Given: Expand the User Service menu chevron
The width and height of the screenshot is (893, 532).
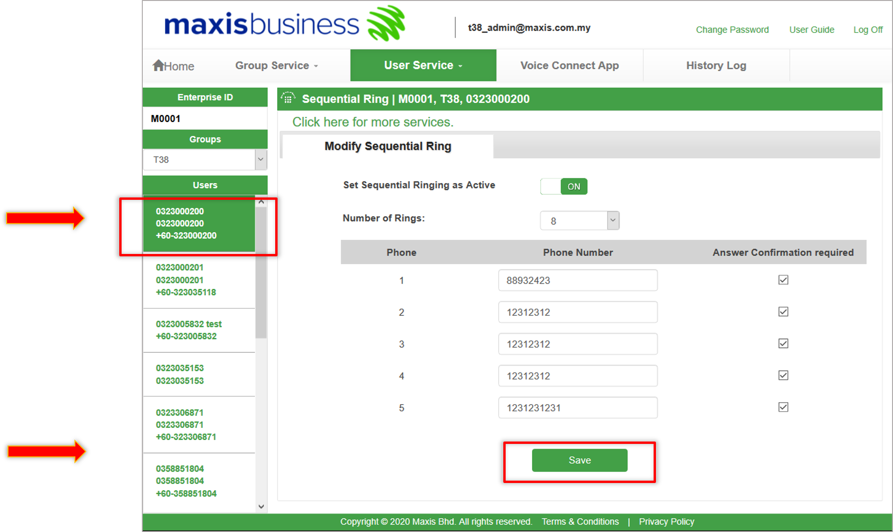Looking at the screenshot, I should (461, 66).
